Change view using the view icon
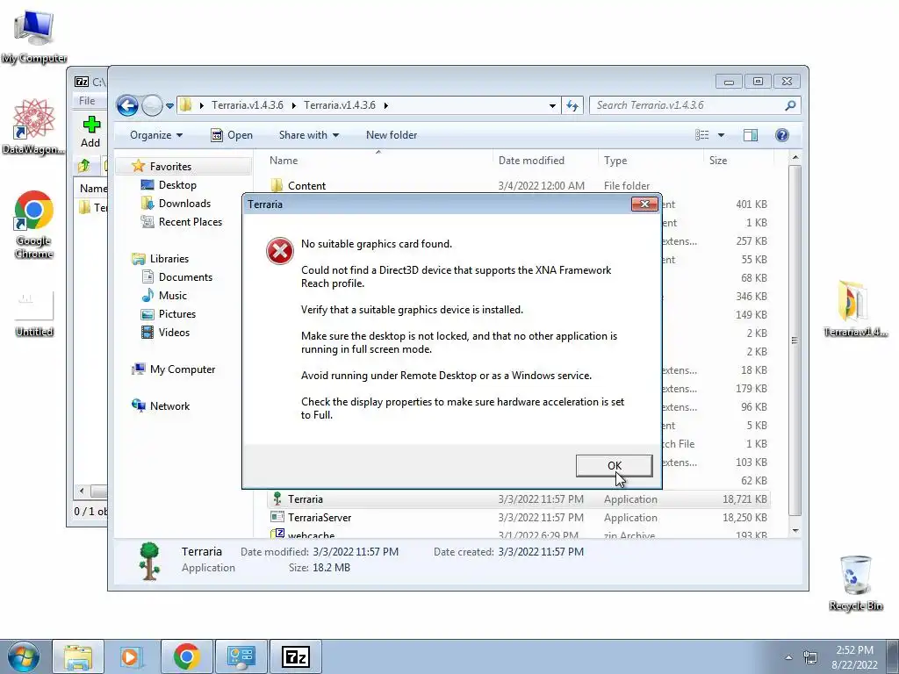Screen dimensions: 899x674 coord(702,135)
